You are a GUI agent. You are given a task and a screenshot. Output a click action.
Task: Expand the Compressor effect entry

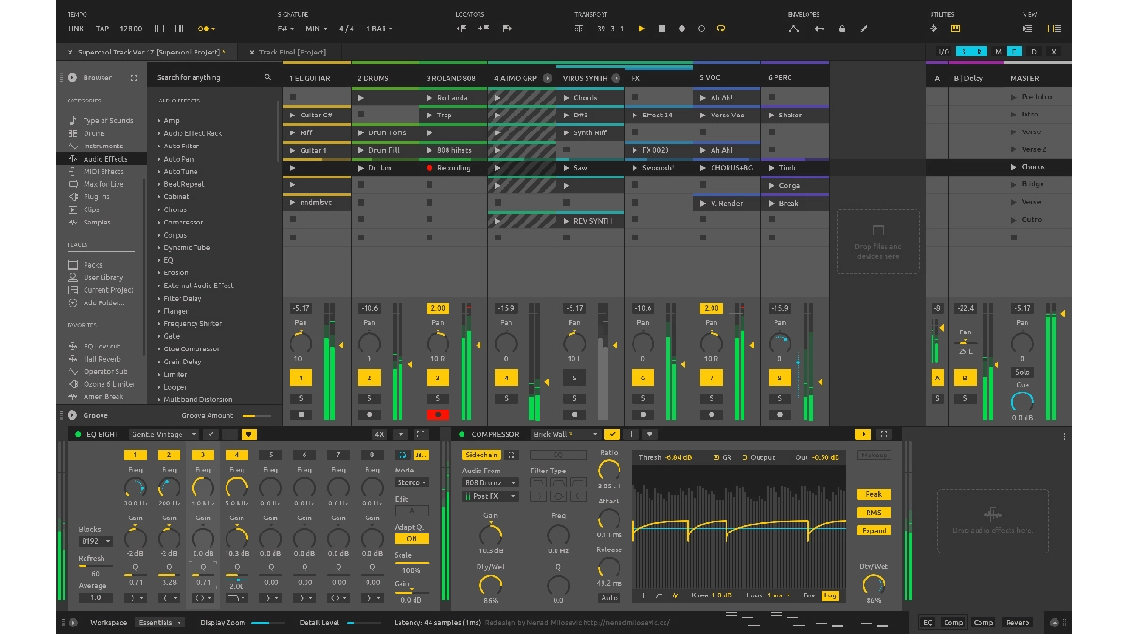point(159,223)
